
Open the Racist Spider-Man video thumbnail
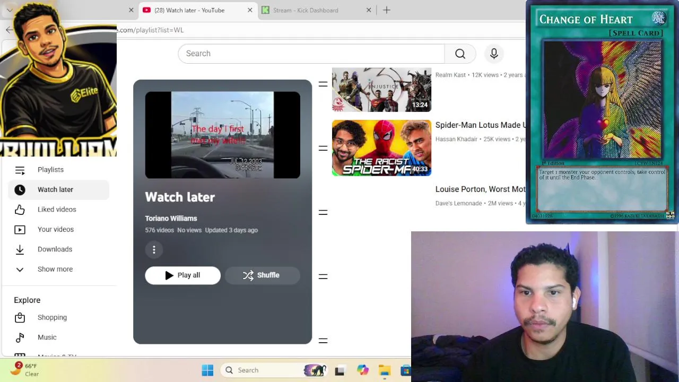381,148
